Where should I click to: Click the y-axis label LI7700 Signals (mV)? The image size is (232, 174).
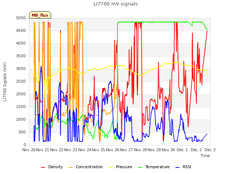[5, 82]
